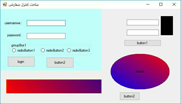Click the red-to-purple gradient bar
The image size is (181, 104).
click(54, 86)
